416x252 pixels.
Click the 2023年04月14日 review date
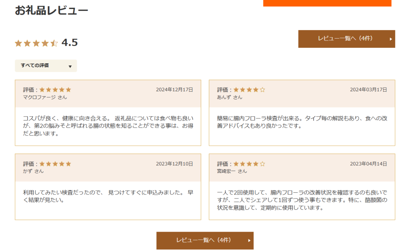[x=368, y=164]
